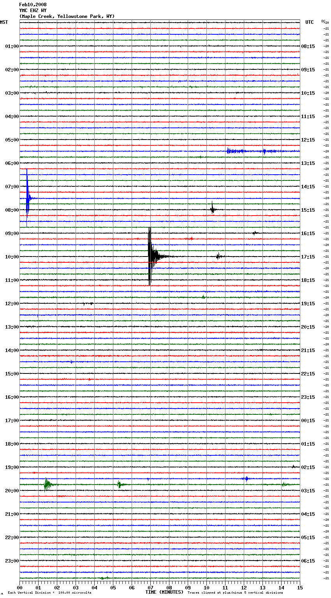Select the MST time label "05:00"
This screenshot has width=331, height=598.
point(12,140)
